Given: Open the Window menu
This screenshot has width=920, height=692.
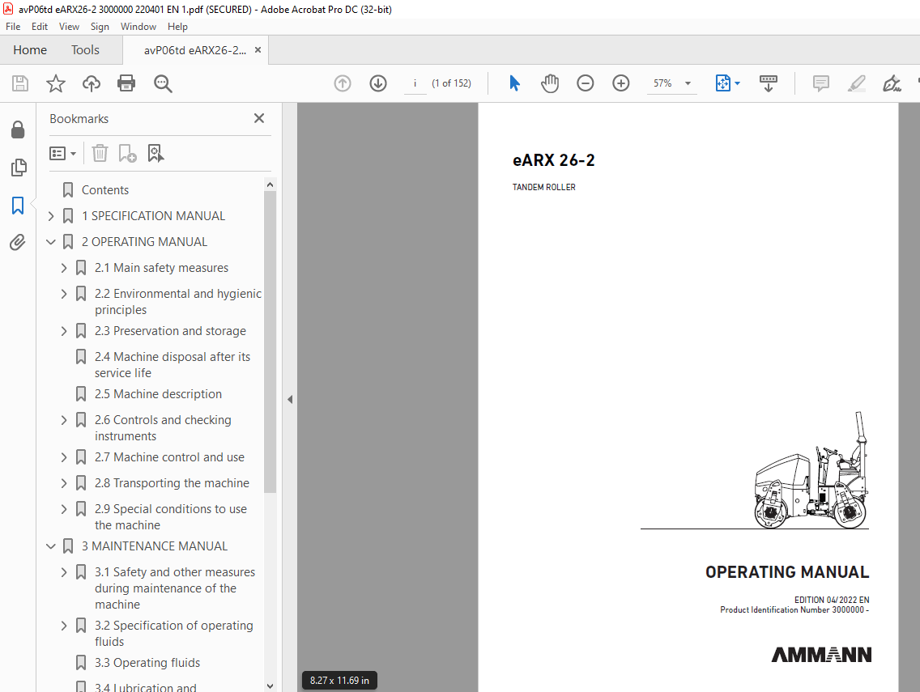Looking at the screenshot, I should pyautogui.click(x=138, y=27).
